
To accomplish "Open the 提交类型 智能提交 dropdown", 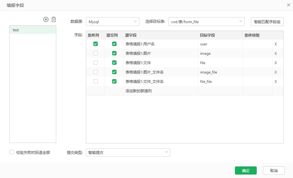I will [128, 152].
